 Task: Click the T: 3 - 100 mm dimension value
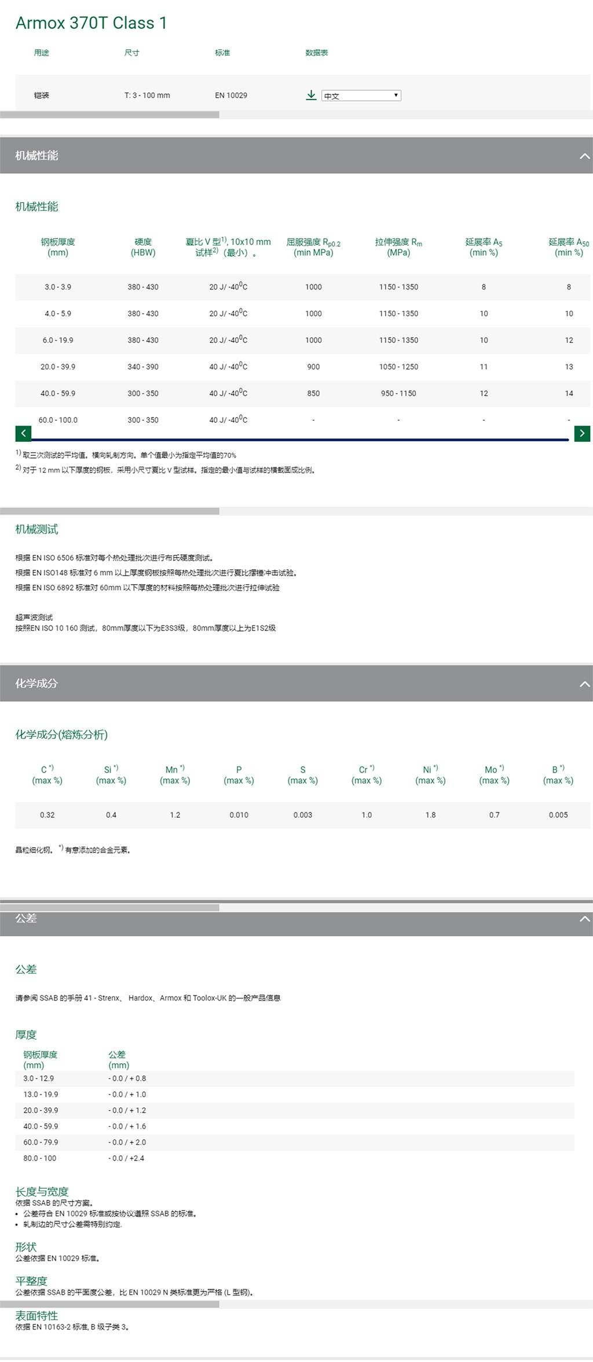click(x=147, y=96)
